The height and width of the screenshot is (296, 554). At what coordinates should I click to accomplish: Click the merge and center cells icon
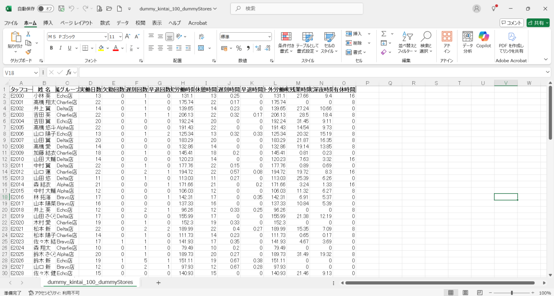click(203, 48)
